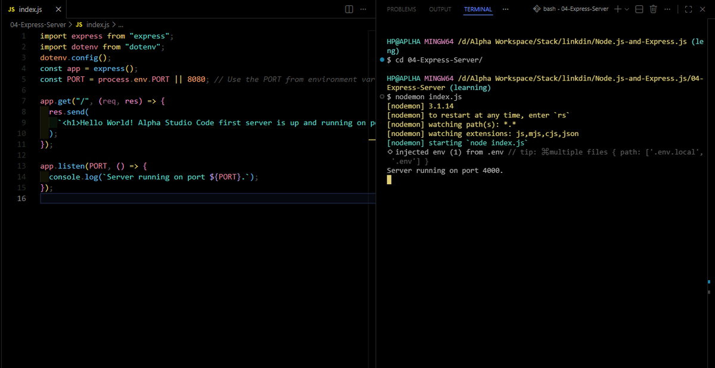This screenshot has height=368, width=715.
Task: Click the bash - 04-Express-Server terminal label
Action: pyautogui.click(x=571, y=9)
